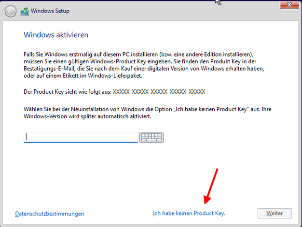Viewport: 302px width, 227px height.
Task: Click the red arrow annotation
Action: [x=211, y=186]
